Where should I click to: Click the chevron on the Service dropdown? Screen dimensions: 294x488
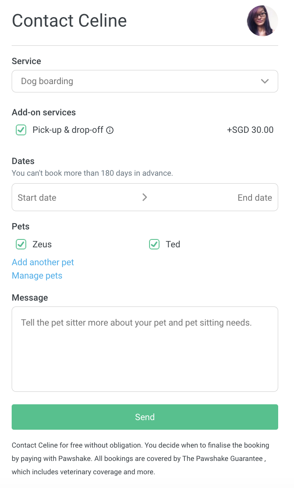pyautogui.click(x=265, y=81)
